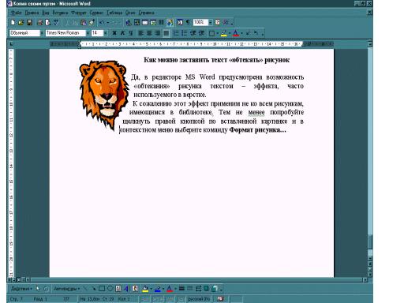Apply red font color on Formatting toolbar
404x303 pixels.
[236, 33]
